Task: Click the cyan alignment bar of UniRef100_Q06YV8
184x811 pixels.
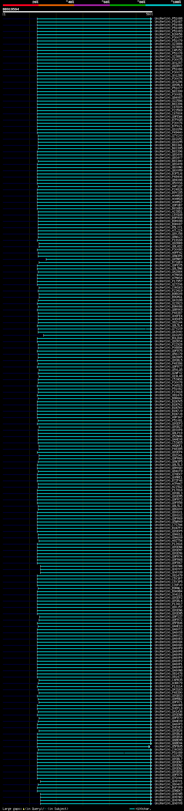Action: [96, 803]
